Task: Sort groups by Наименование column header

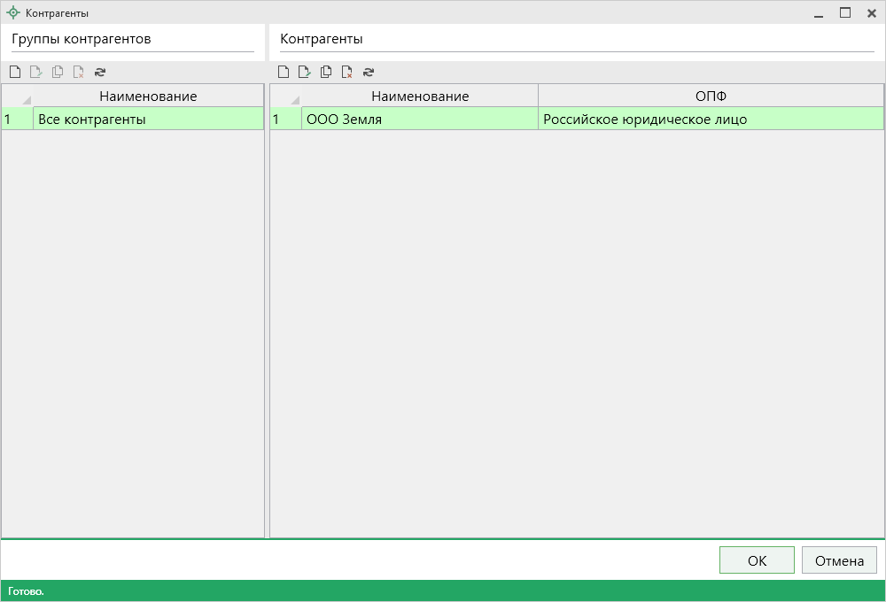Action: [x=148, y=96]
